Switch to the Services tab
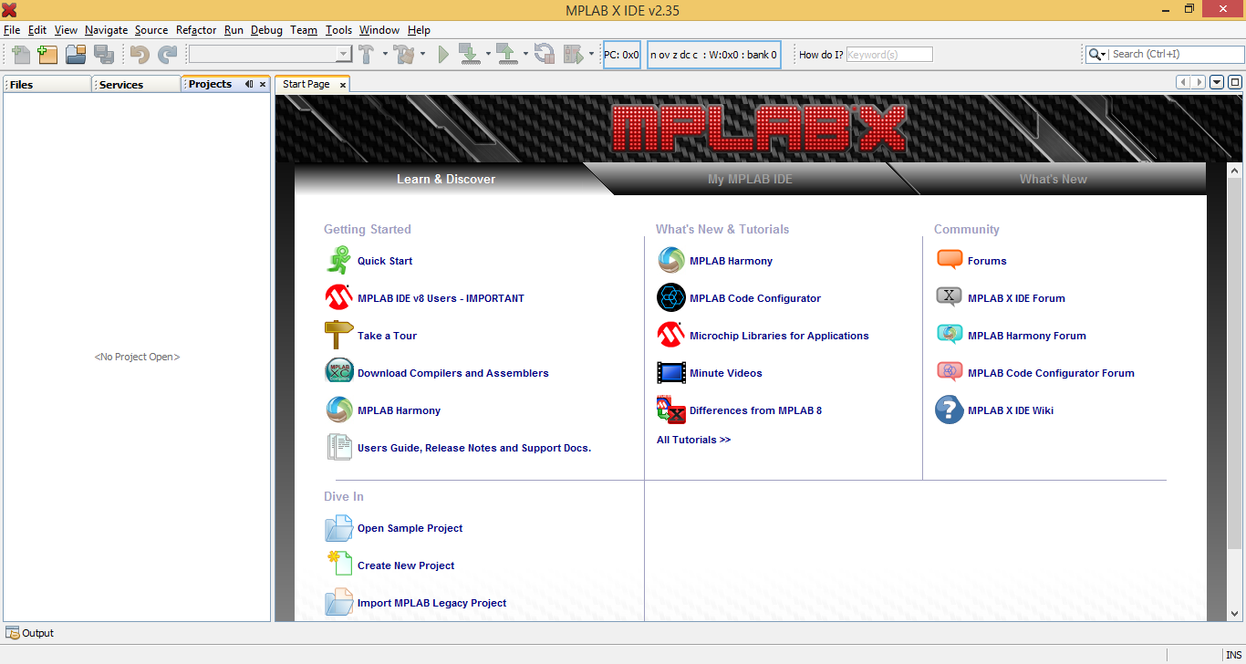Image resolution: width=1246 pixels, height=664 pixels. [136, 85]
